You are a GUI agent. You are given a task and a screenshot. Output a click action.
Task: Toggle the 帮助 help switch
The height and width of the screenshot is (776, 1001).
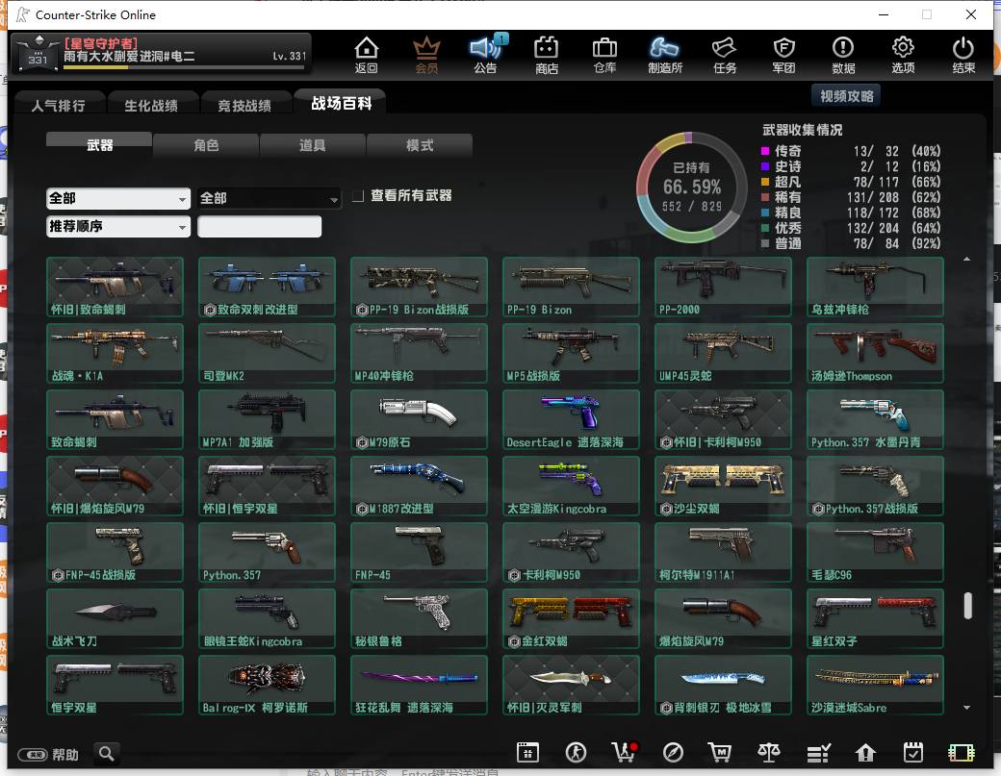tap(33, 755)
